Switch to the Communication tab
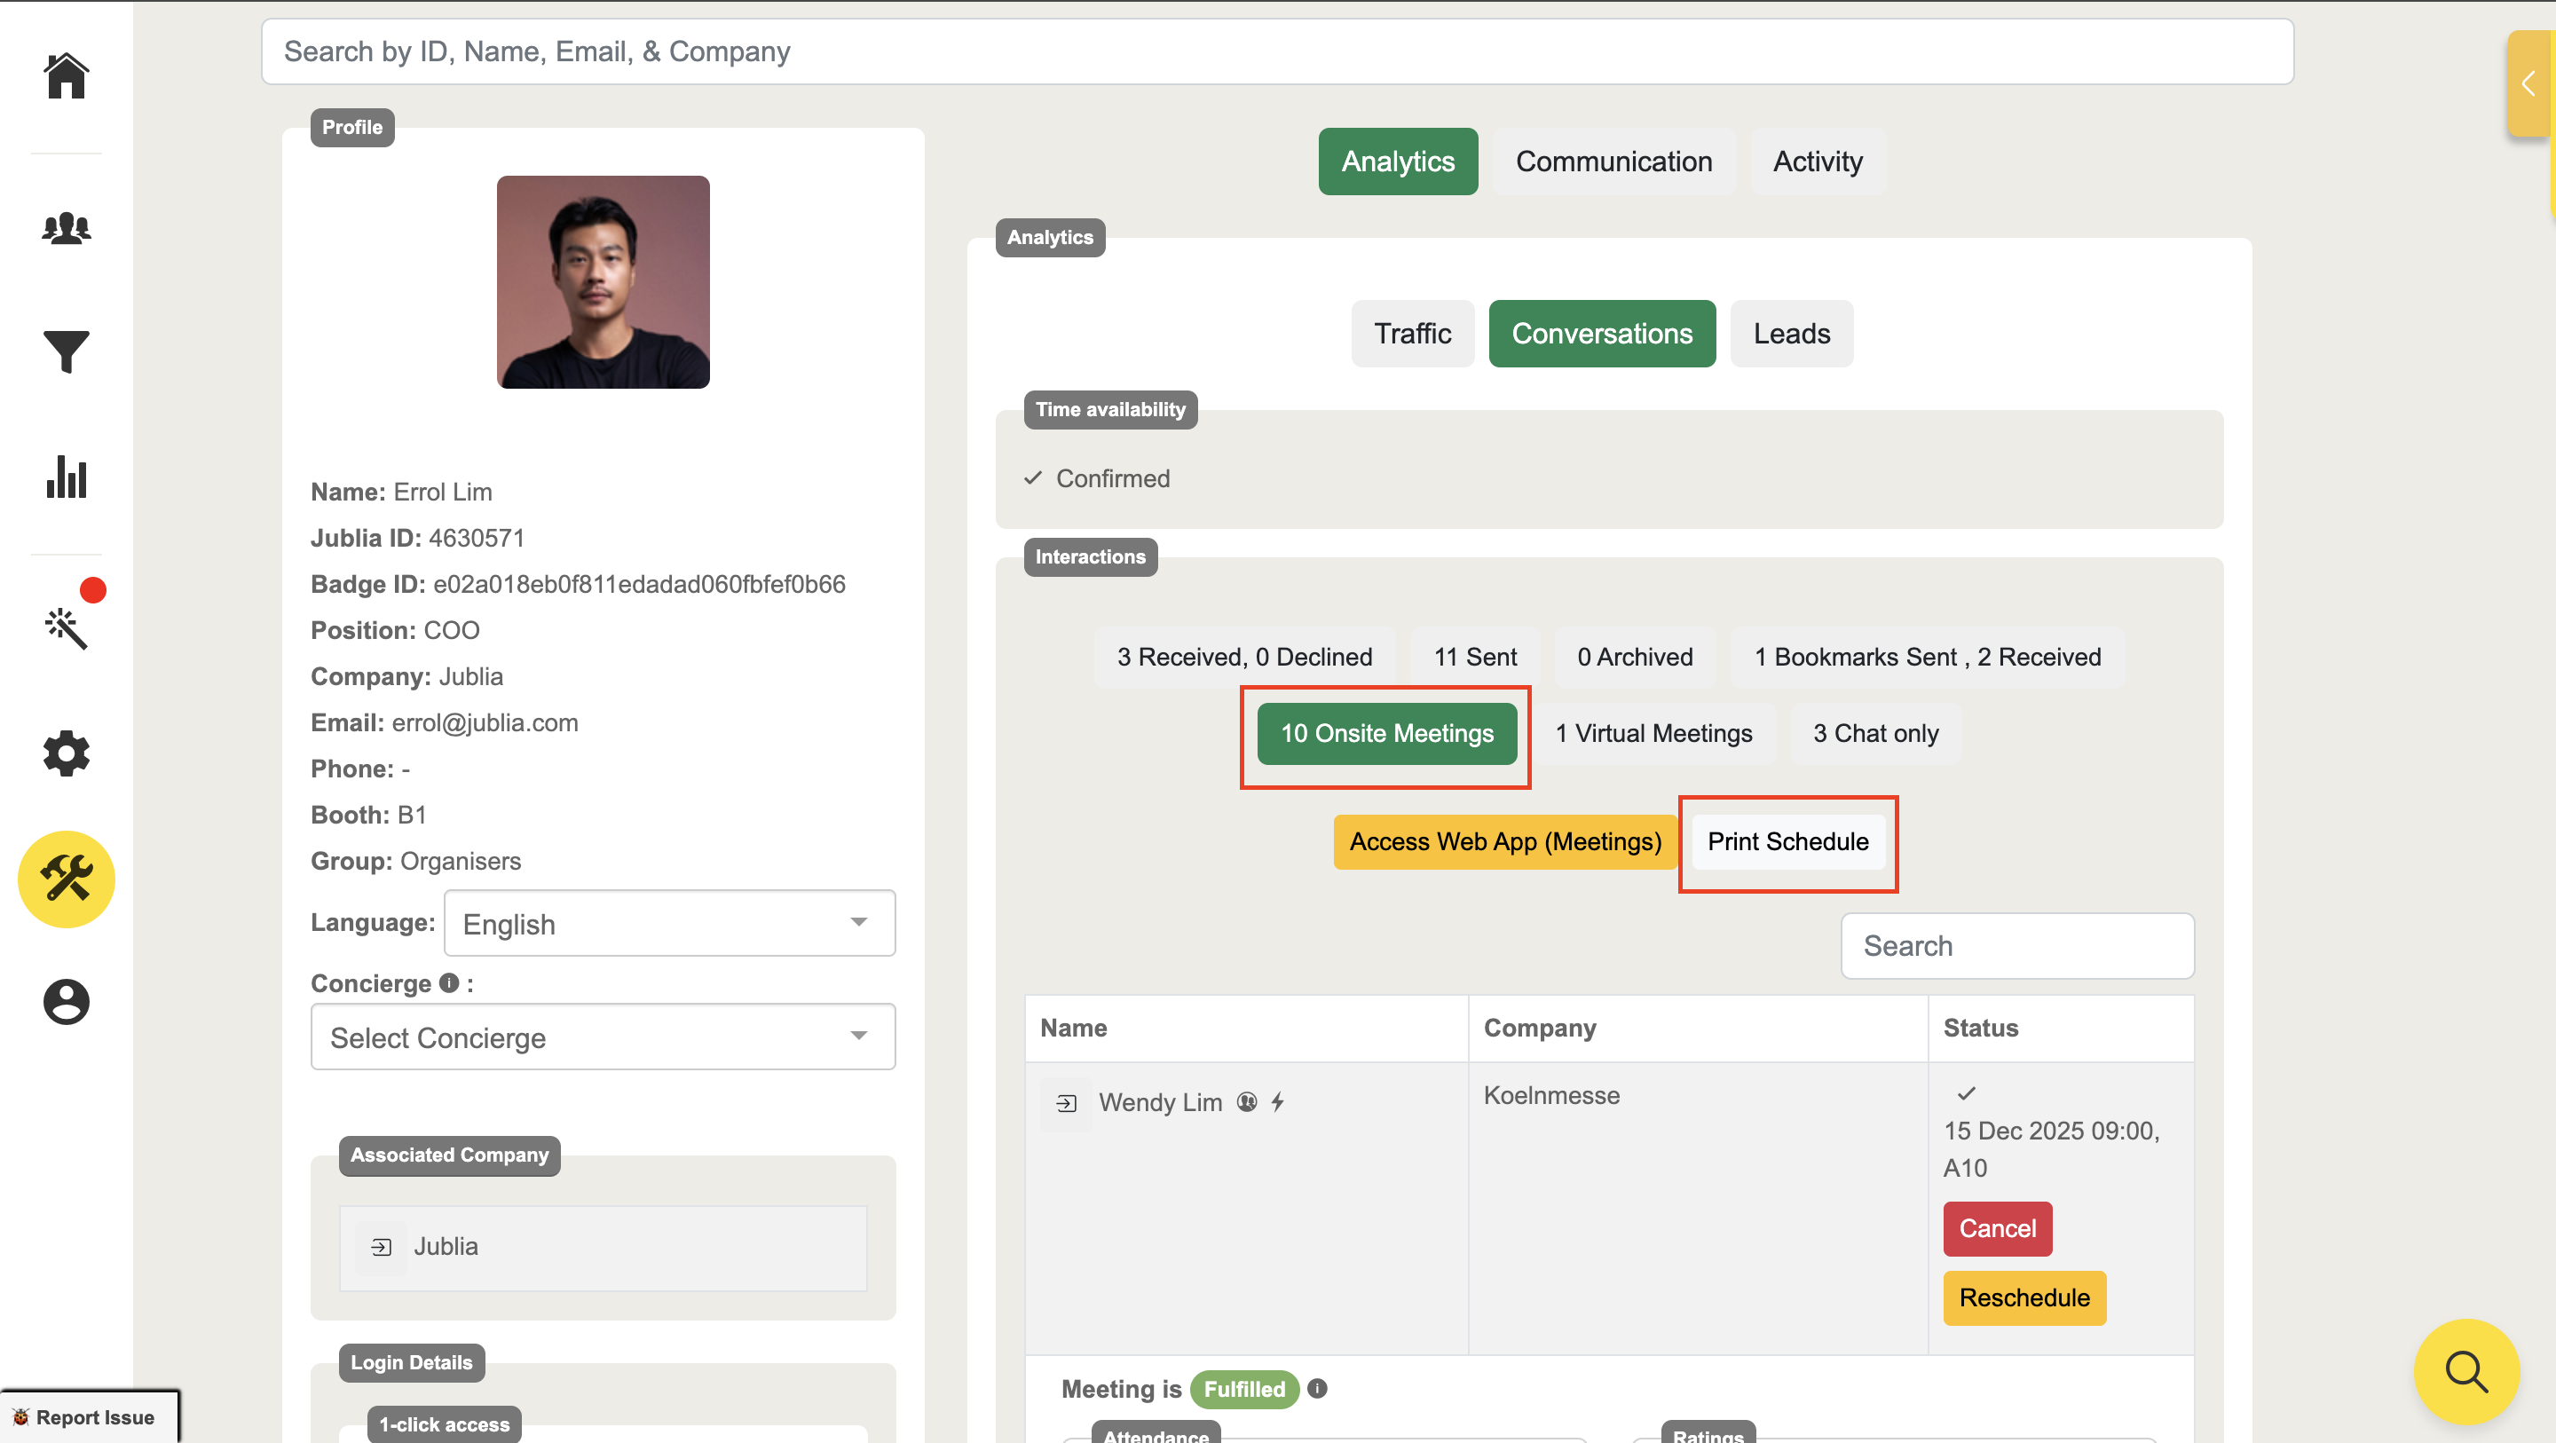 click(x=1613, y=162)
